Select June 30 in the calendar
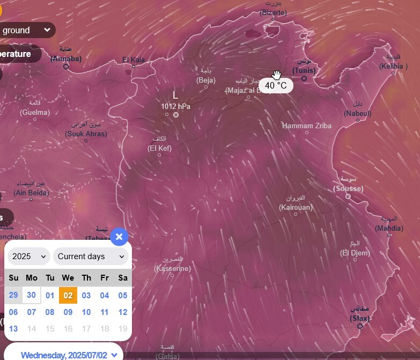 [32, 295]
